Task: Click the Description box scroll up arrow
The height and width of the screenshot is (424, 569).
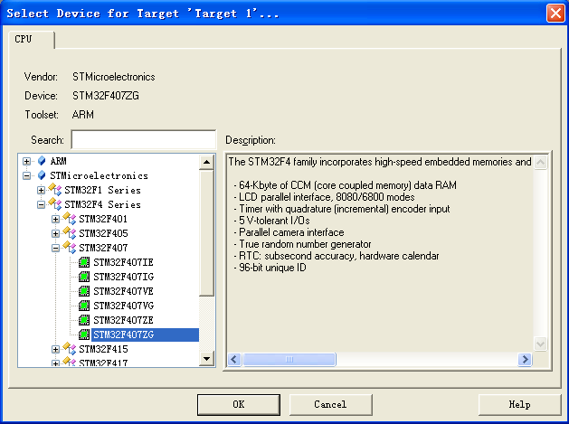Action: point(540,162)
